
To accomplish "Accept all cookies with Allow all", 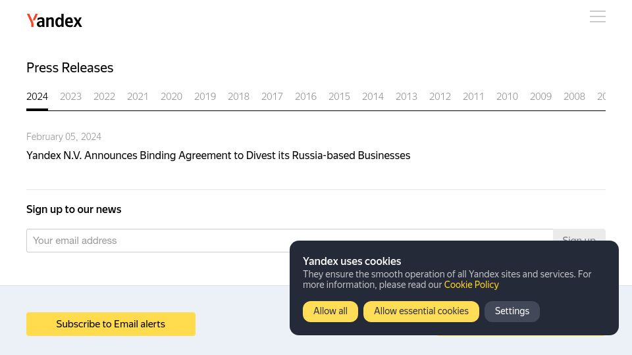I will point(330,311).
